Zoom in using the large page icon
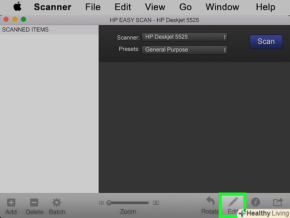The width and height of the screenshot is (290, 218). (x=156, y=203)
